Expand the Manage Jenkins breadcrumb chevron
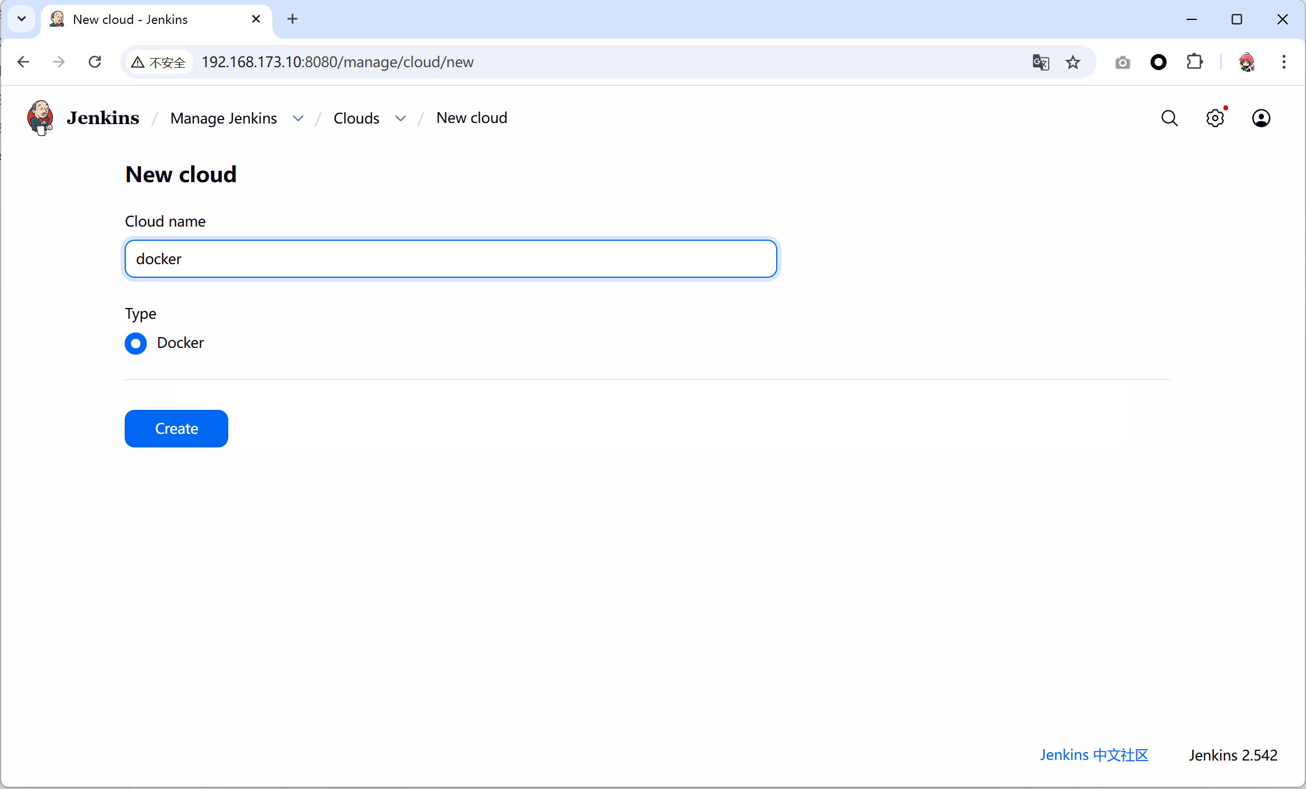The height and width of the screenshot is (789, 1306). point(298,118)
